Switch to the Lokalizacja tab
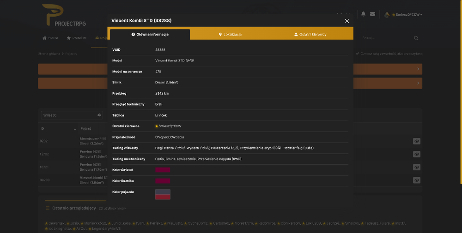Viewport: 462px width, 233px height. pyautogui.click(x=230, y=35)
